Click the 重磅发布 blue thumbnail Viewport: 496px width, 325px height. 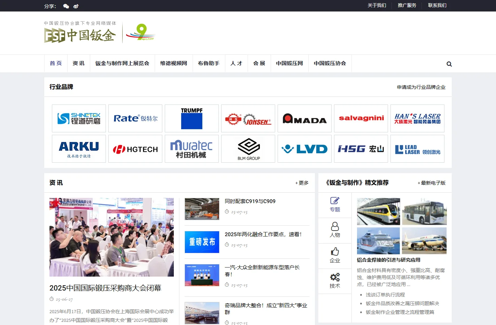tap(202, 242)
